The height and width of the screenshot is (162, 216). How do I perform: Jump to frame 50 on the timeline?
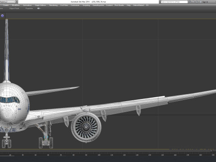tap(36, 155)
